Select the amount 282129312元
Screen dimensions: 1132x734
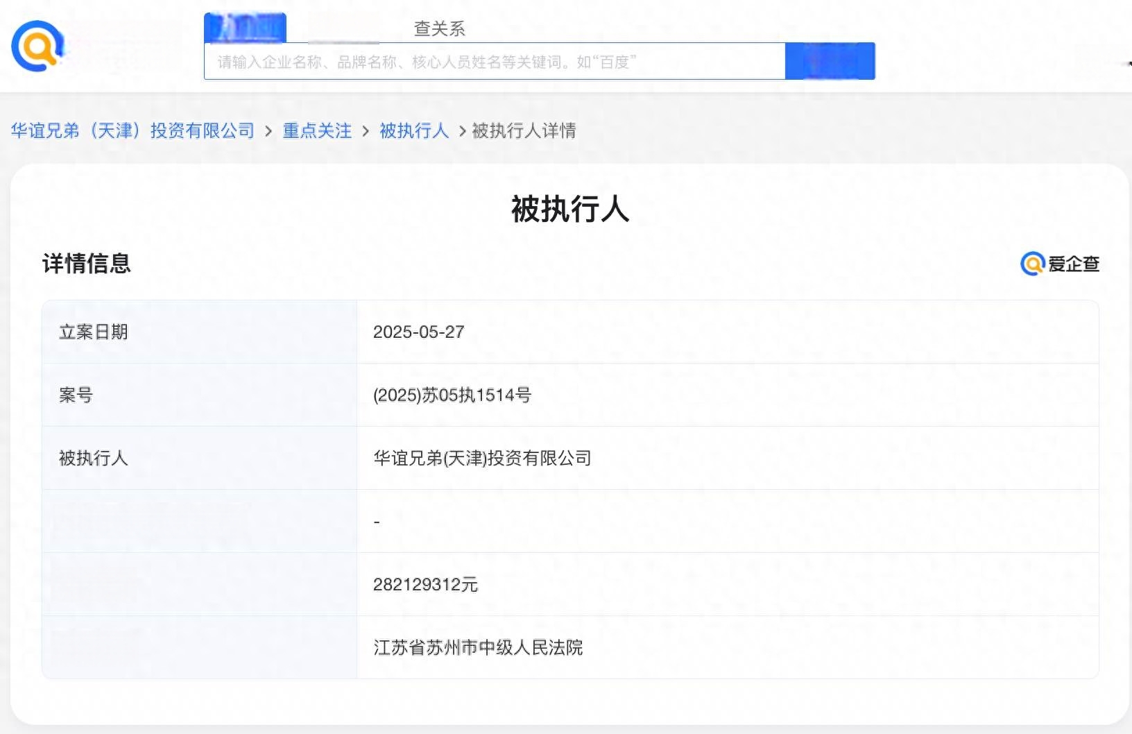425,585
